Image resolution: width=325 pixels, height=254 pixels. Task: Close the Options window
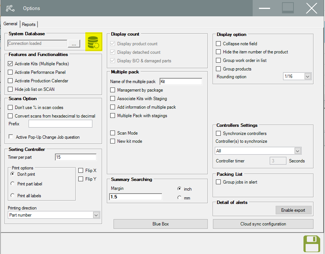tap(312, 8)
